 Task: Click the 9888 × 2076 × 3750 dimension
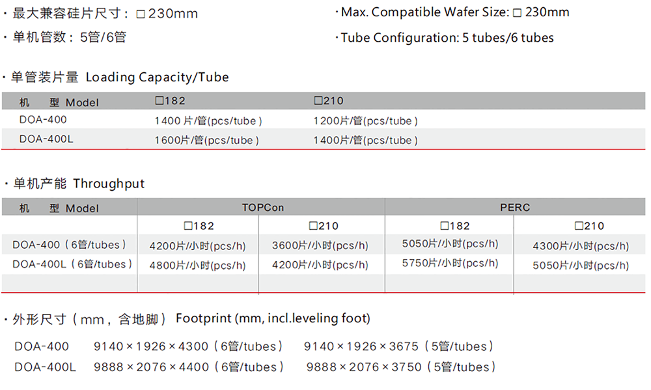click(x=364, y=367)
